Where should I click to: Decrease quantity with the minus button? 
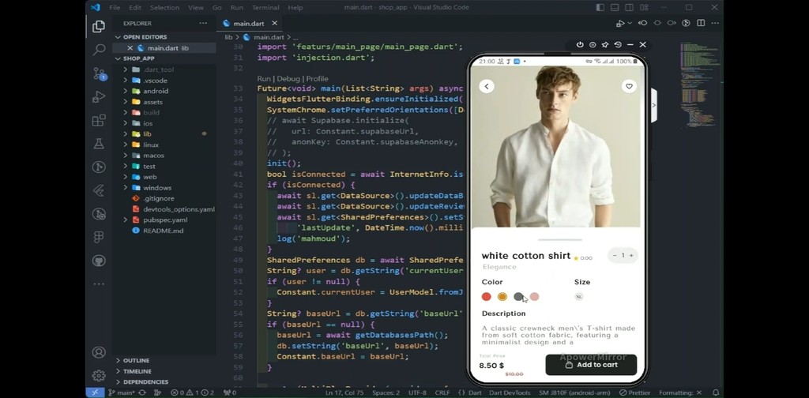[615, 256]
